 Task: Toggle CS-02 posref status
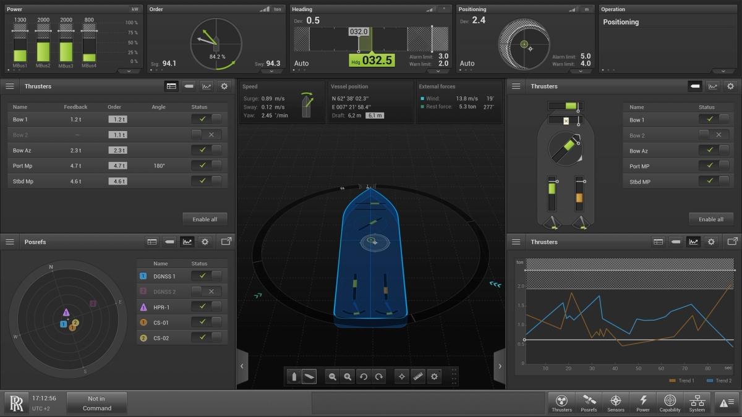pos(207,337)
